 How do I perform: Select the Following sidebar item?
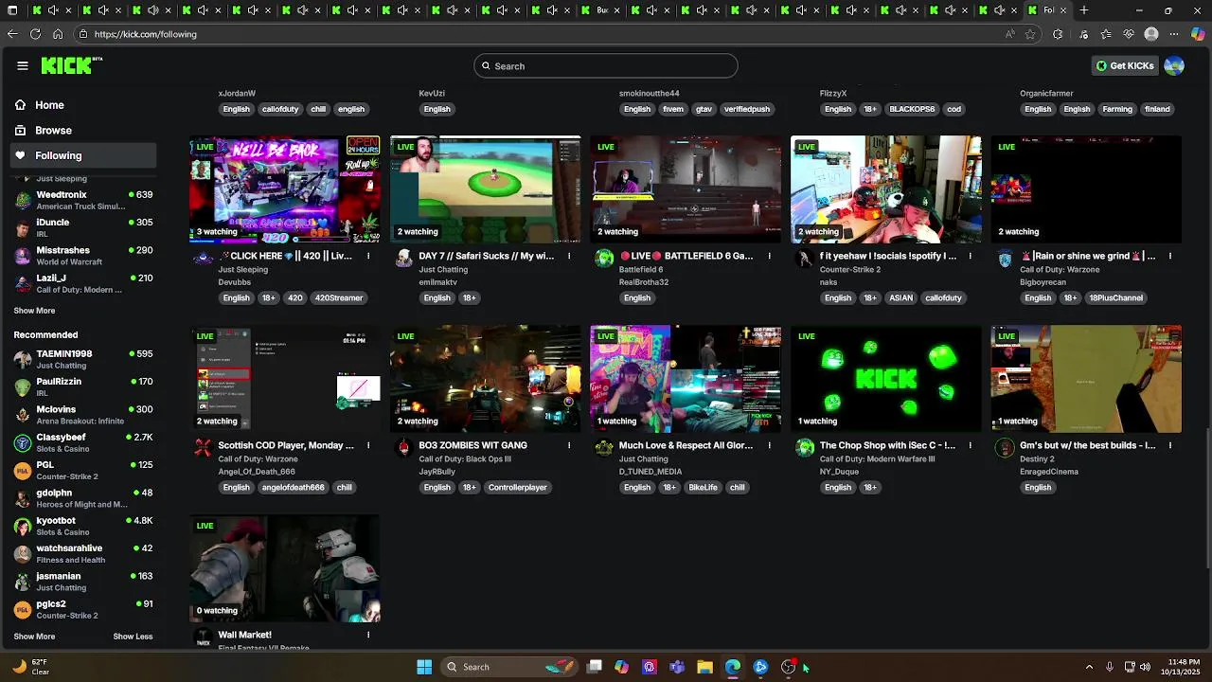(85, 155)
